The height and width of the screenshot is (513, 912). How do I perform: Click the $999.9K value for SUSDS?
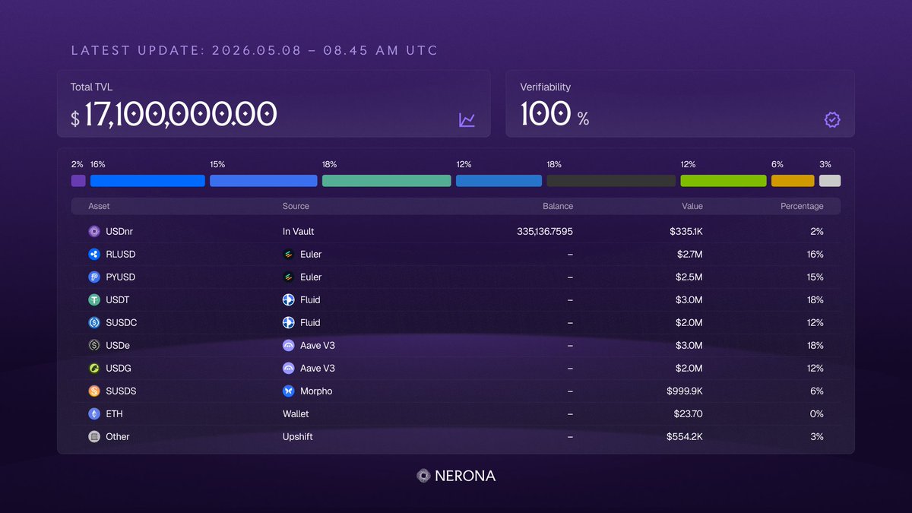[683, 391]
